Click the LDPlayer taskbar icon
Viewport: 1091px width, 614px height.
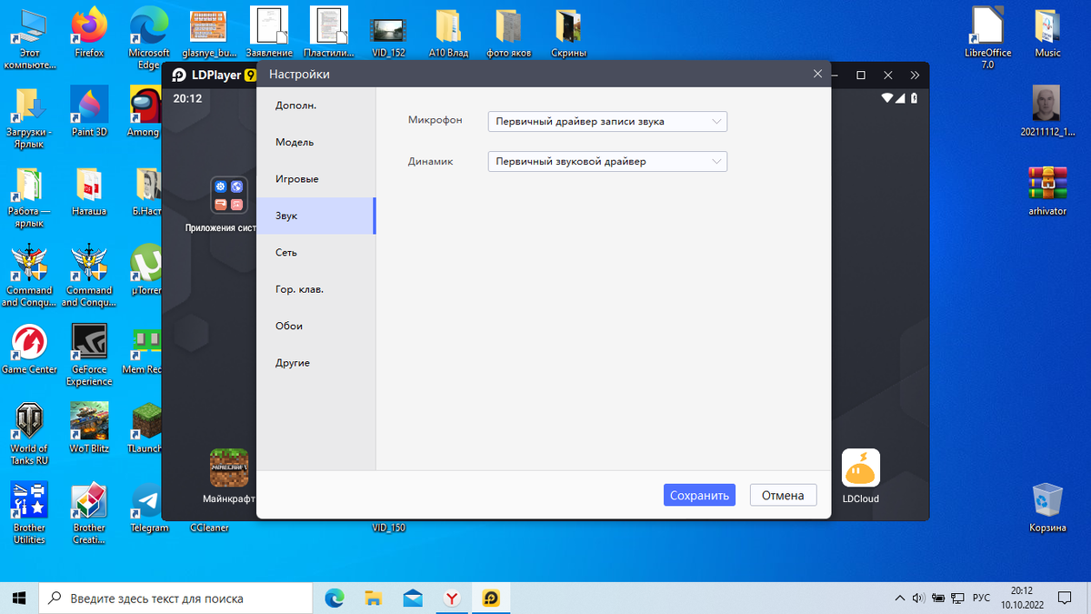tap(491, 598)
